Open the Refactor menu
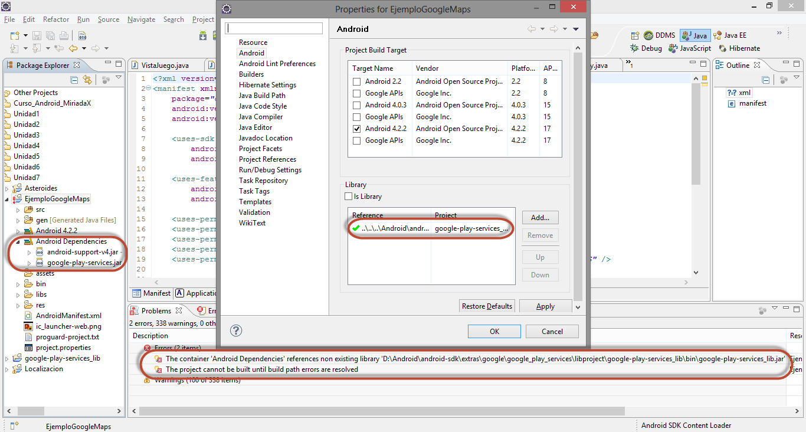This screenshot has height=432, width=806. [x=56, y=19]
